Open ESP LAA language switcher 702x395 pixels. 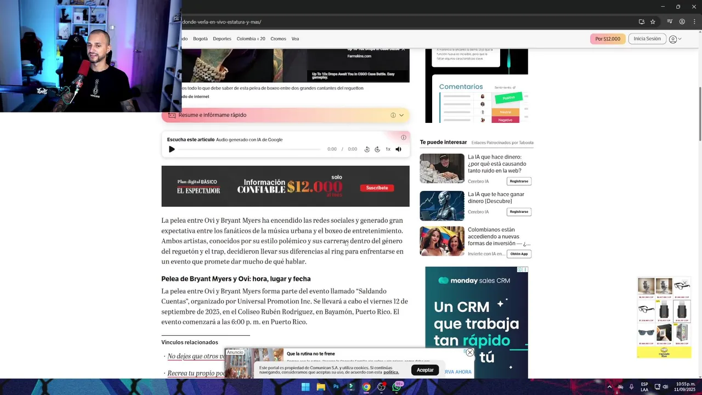(644, 387)
